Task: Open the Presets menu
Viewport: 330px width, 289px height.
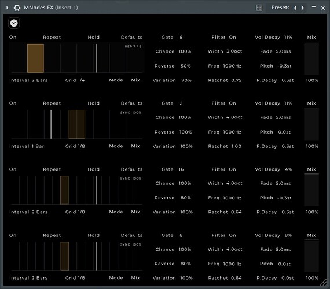Action: point(280,8)
